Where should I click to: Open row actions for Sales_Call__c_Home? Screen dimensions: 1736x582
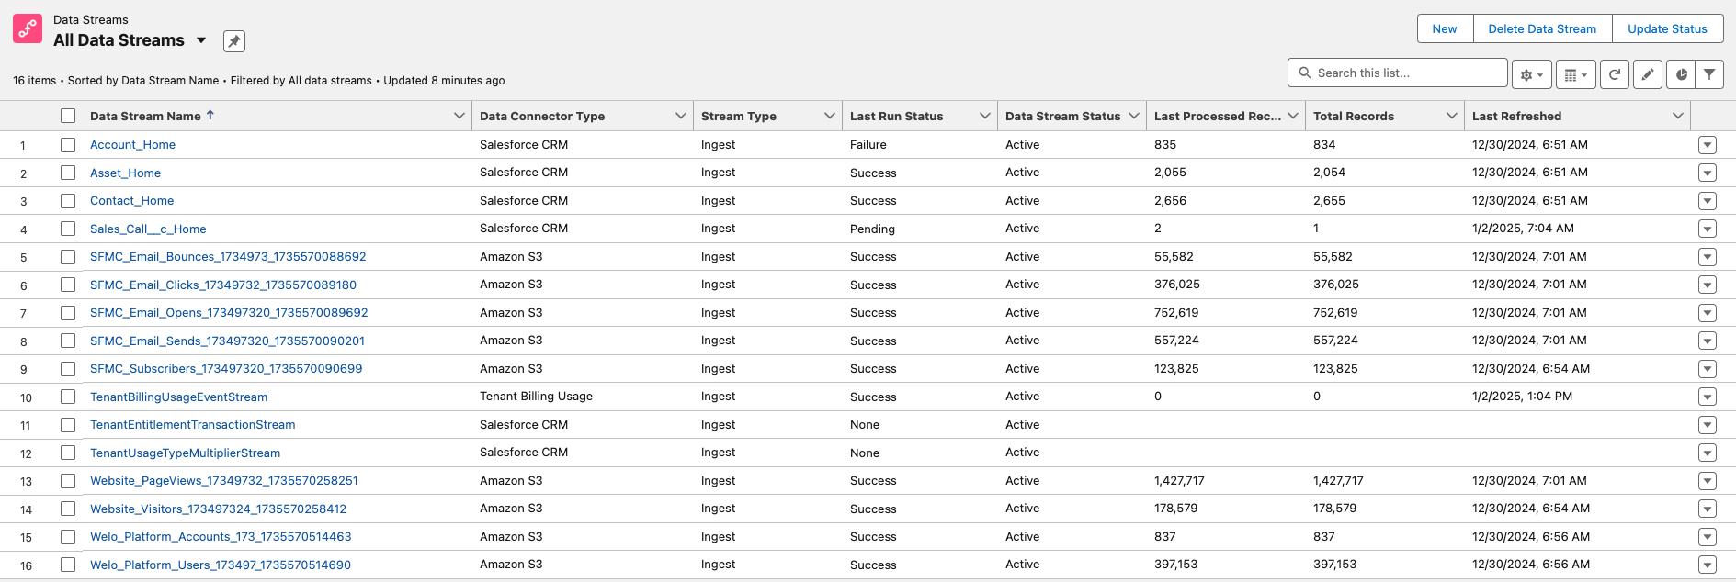click(x=1708, y=229)
